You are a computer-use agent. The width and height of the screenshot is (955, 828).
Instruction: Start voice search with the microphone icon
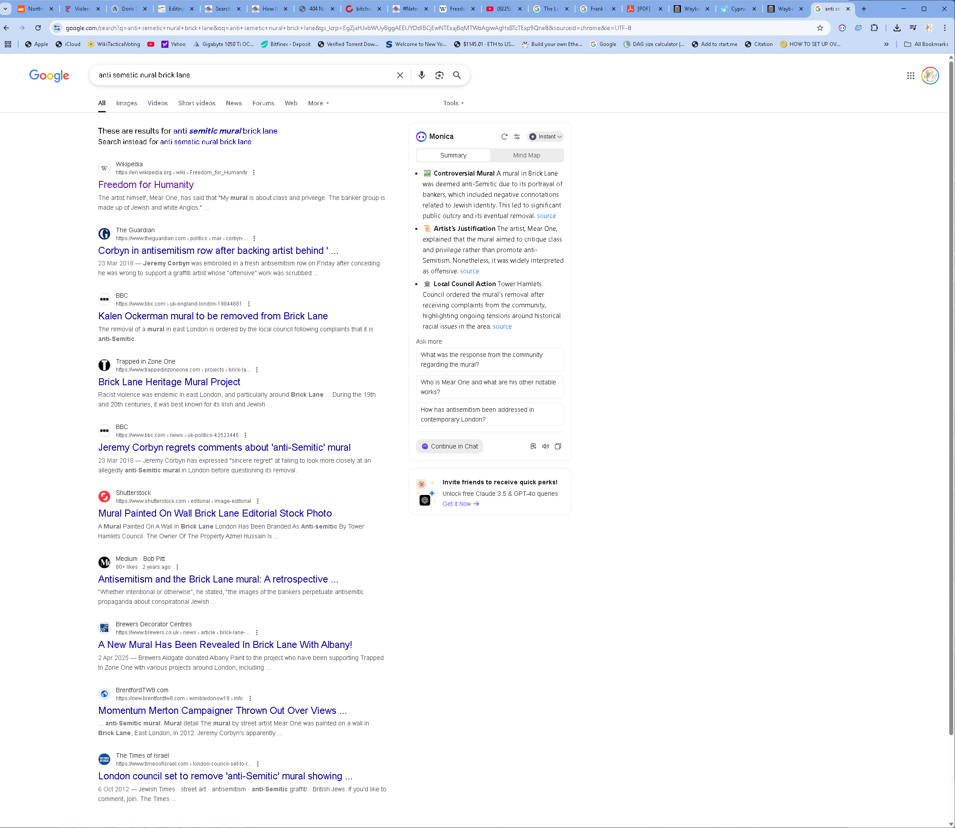(421, 75)
